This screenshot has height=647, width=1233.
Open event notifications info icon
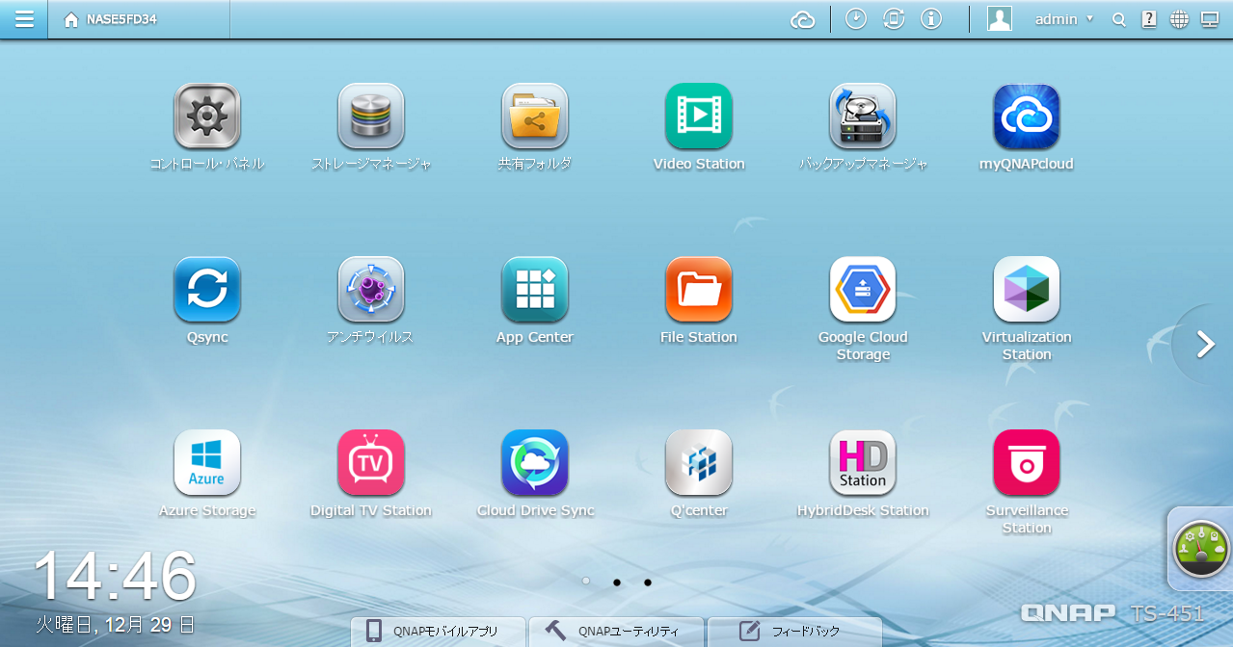pyautogui.click(x=931, y=19)
